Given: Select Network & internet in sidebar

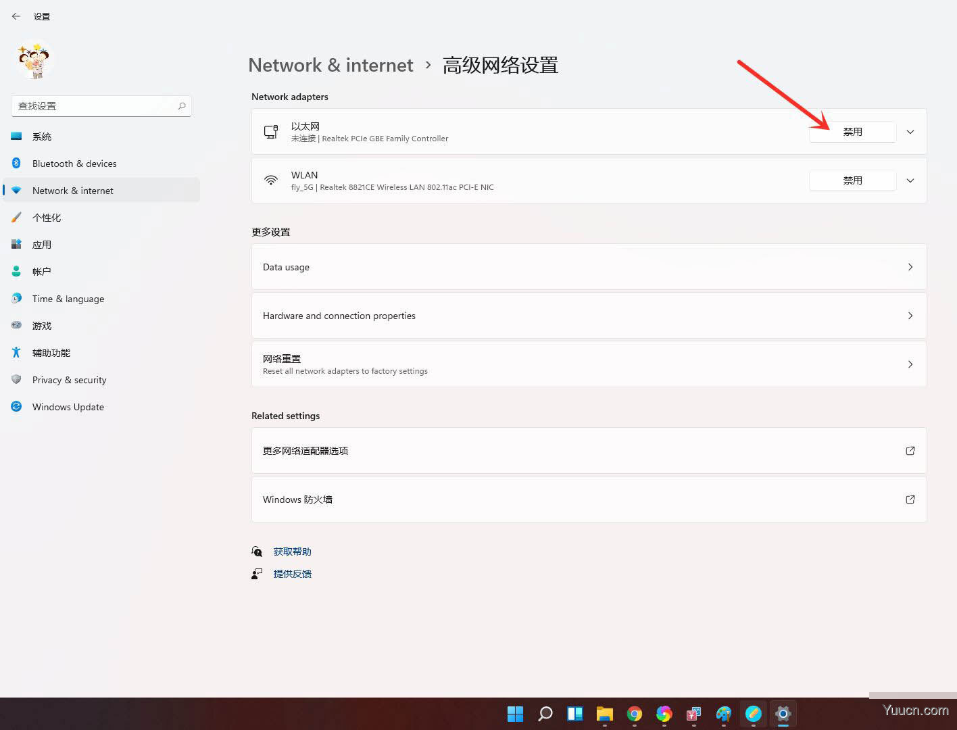Looking at the screenshot, I should (x=101, y=191).
